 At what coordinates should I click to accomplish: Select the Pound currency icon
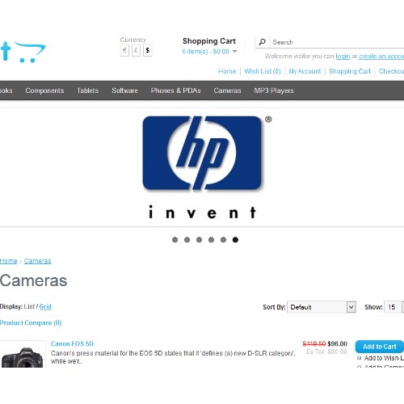[x=136, y=50]
